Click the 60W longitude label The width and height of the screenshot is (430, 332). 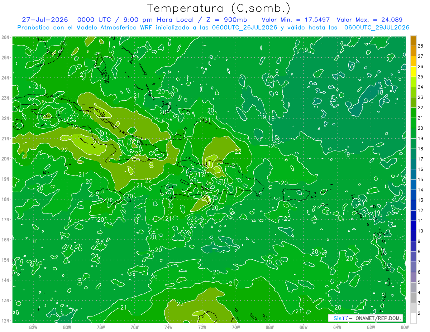(x=405, y=327)
